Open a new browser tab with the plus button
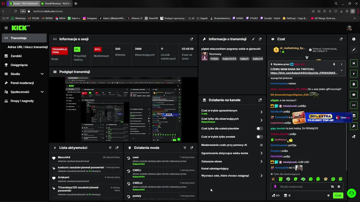This screenshot has width=360, height=202. 76,3
